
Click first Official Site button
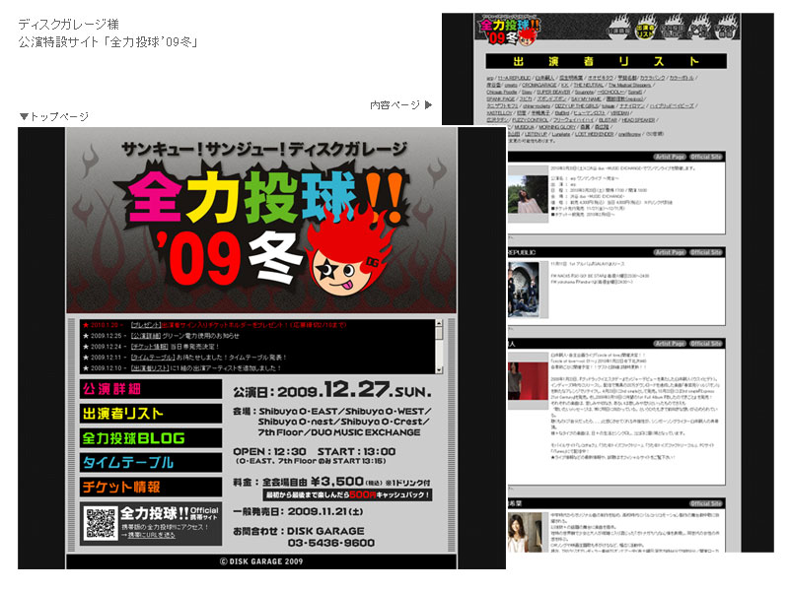point(705,156)
